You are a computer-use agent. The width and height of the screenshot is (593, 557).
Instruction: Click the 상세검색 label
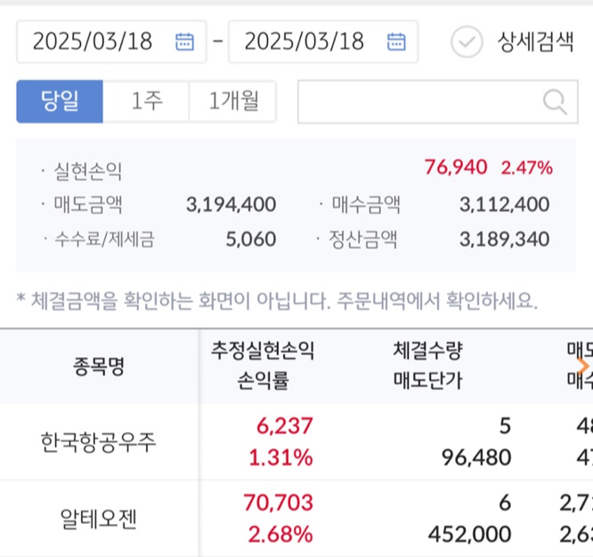535,42
